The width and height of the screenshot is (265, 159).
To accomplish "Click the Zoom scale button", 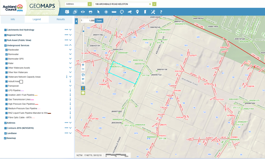I will 99,21.
